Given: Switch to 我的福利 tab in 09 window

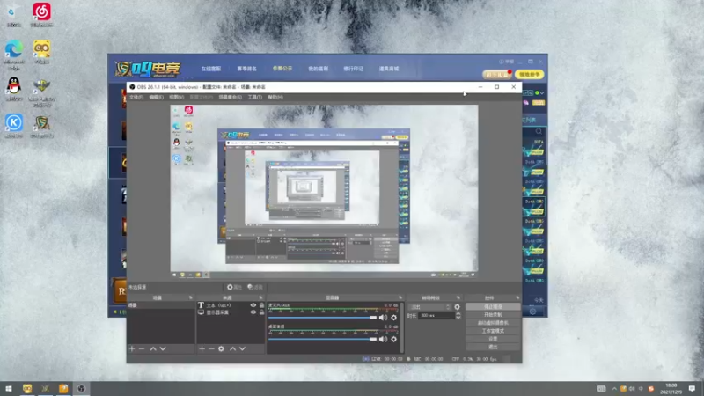Looking at the screenshot, I should 318,69.
